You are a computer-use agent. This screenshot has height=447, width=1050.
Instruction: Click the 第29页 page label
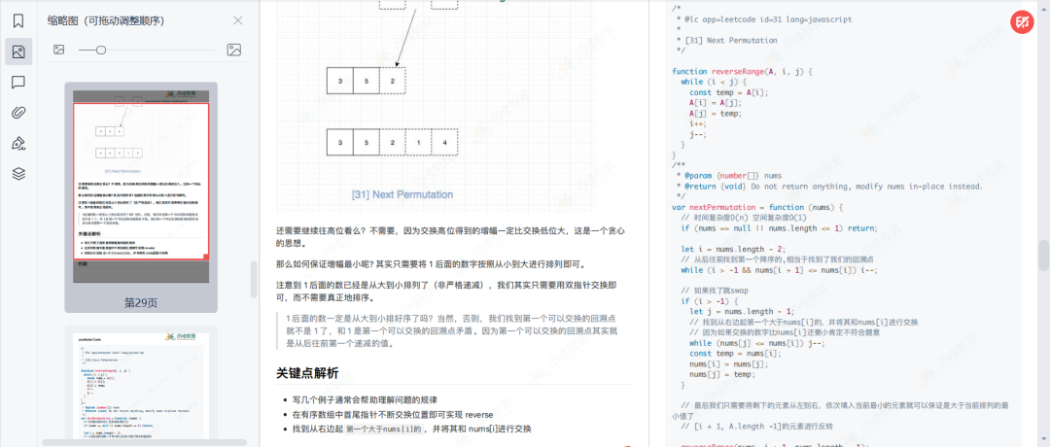141,302
